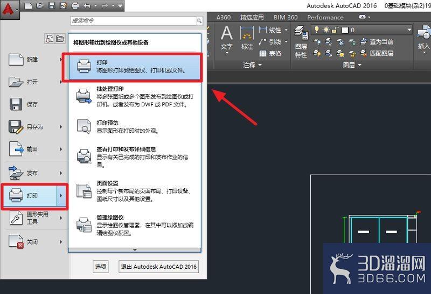
Task: Click the 选项 button
Action: pyautogui.click(x=101, y=266)
